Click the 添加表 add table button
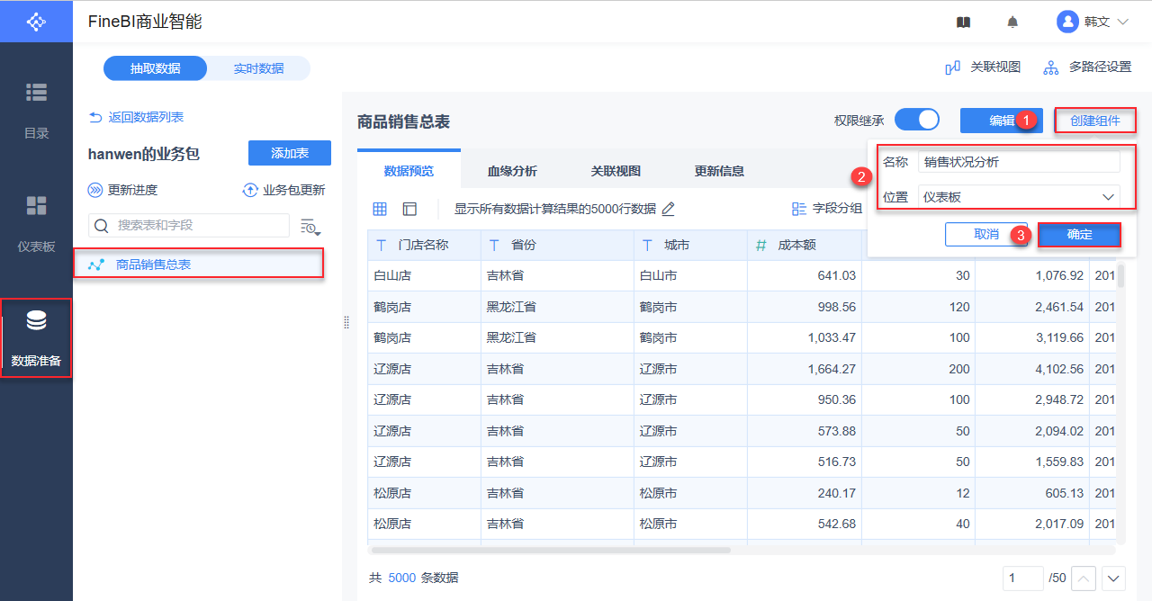 [290, 153]
